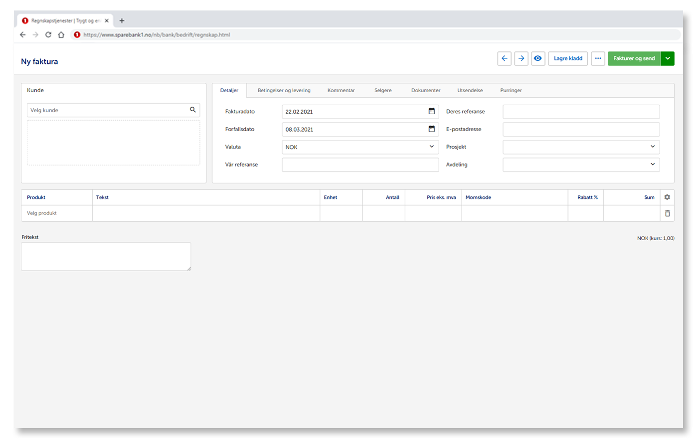
Task: Expand the Prosjekt dropdown
Action: (x=653, y=147)
